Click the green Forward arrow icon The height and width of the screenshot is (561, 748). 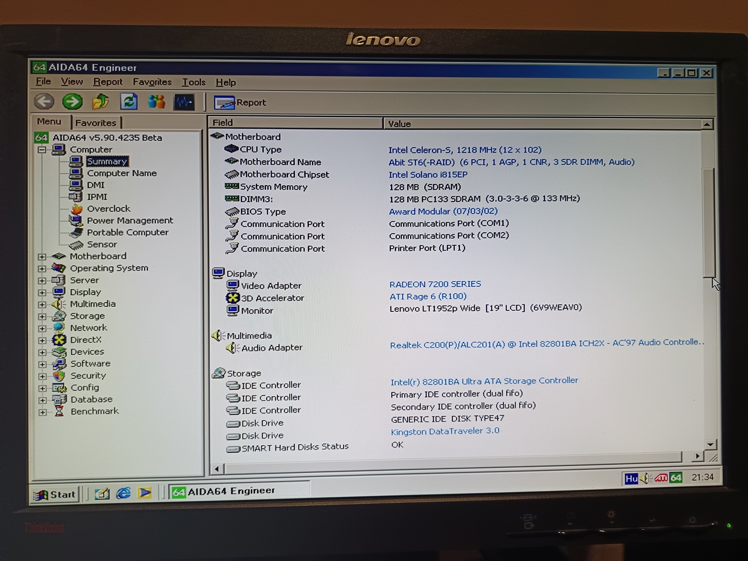(x=72, y=102)
